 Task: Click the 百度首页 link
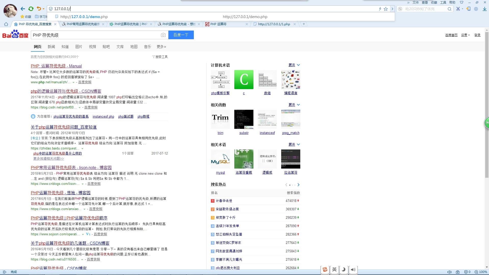[451, 35]
